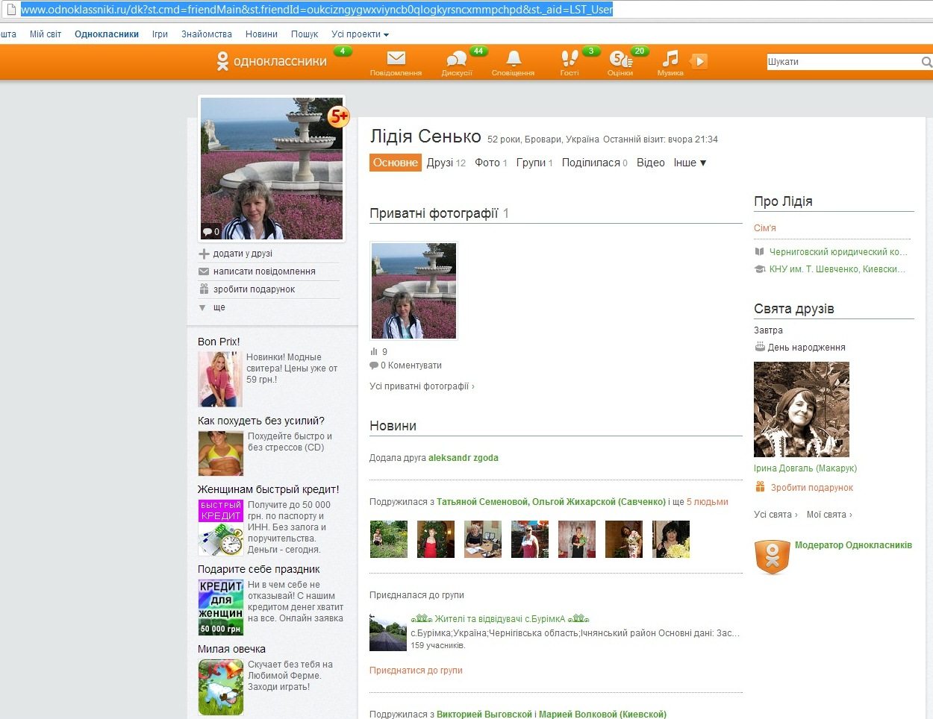Expand the Інше profile menu

pyautogui.click(x=690, y=163)
